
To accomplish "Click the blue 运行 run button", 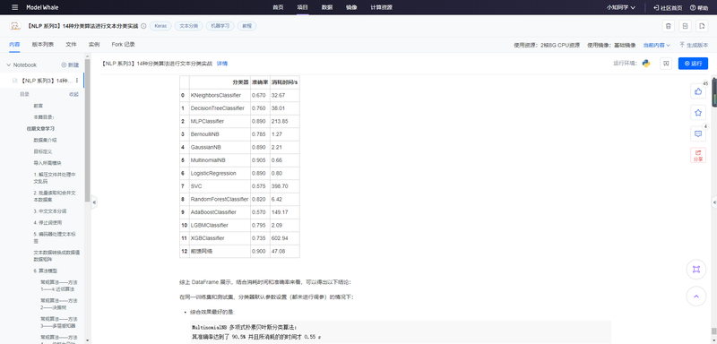I will 693,64.
